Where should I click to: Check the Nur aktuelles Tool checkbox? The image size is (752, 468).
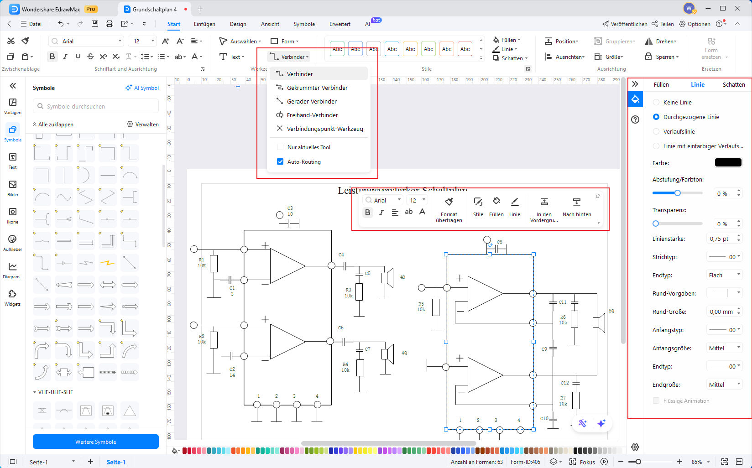280,147
